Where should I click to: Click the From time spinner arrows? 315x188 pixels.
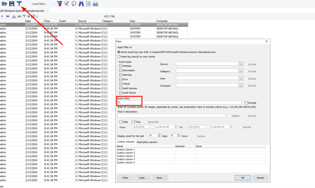[176, 127]
